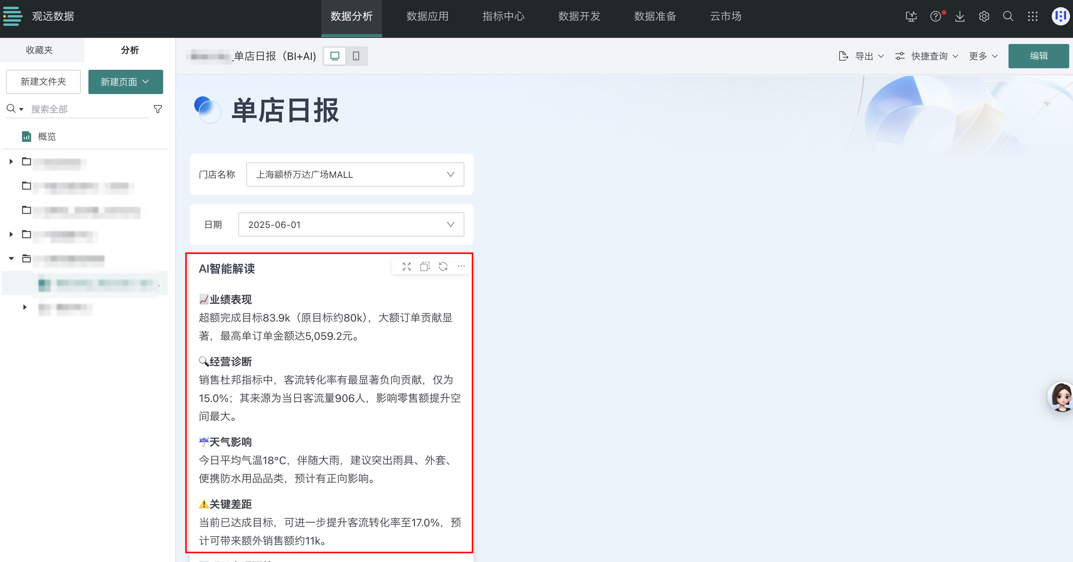Select the highlighted page in the tree

tap(85, 283)
